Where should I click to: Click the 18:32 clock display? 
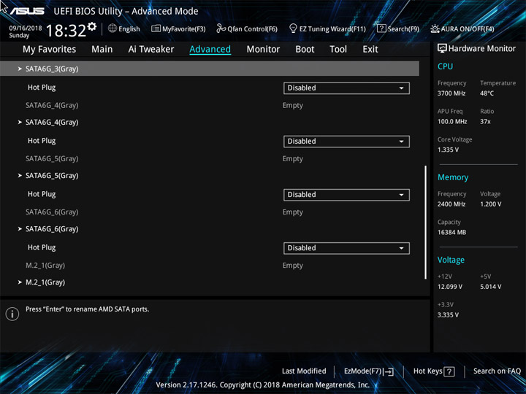click(66, 31)
